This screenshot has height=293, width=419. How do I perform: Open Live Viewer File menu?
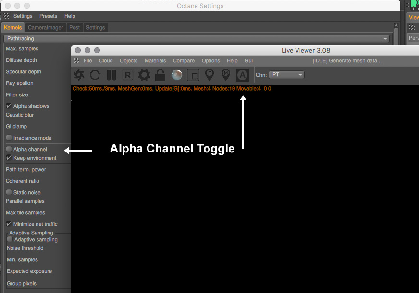click(87, 60)
